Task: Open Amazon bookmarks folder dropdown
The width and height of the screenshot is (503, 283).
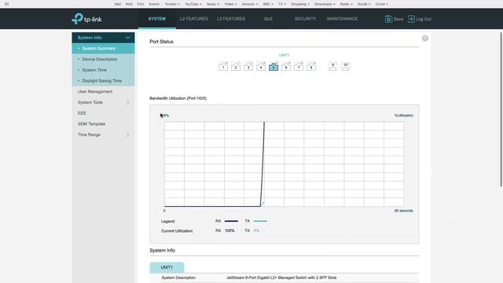Action: tap(250, 4)
